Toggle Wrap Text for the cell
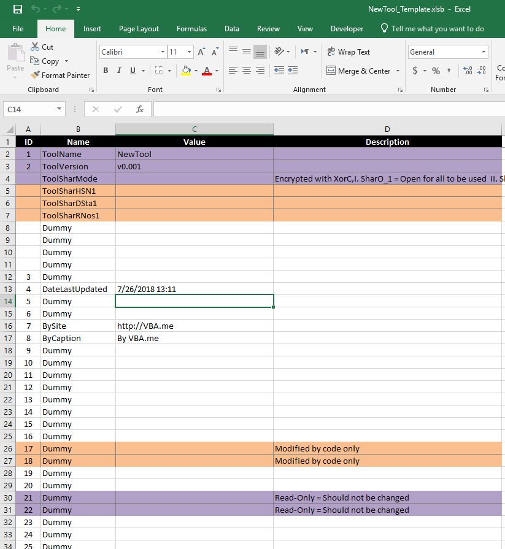Viewport: 505px width, 549px height. pyautogui.click(x=348, y=52)
